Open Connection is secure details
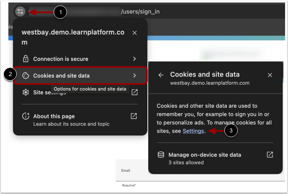The width and height of the screenshot is (288, 194). 80,59
